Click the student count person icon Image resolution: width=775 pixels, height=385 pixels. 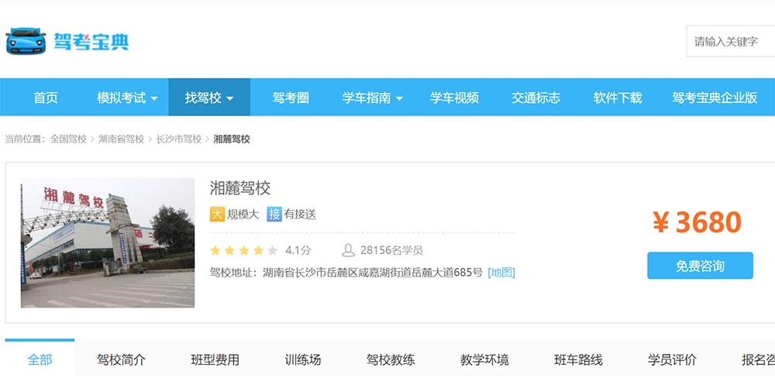point(349,250)
